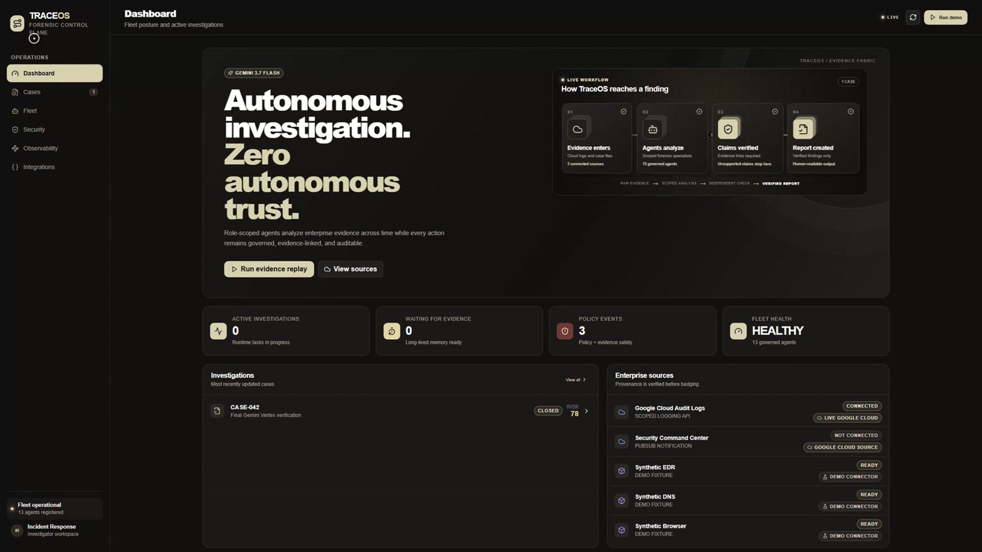Click the refresh icon in header

click(x=913, y=17)
